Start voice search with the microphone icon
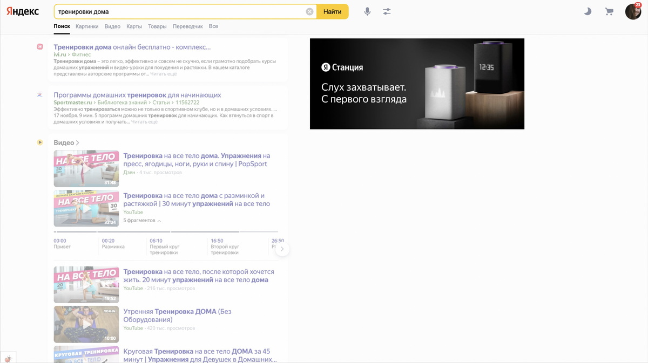This screenshot has width=648, height=363. point(367,11)
